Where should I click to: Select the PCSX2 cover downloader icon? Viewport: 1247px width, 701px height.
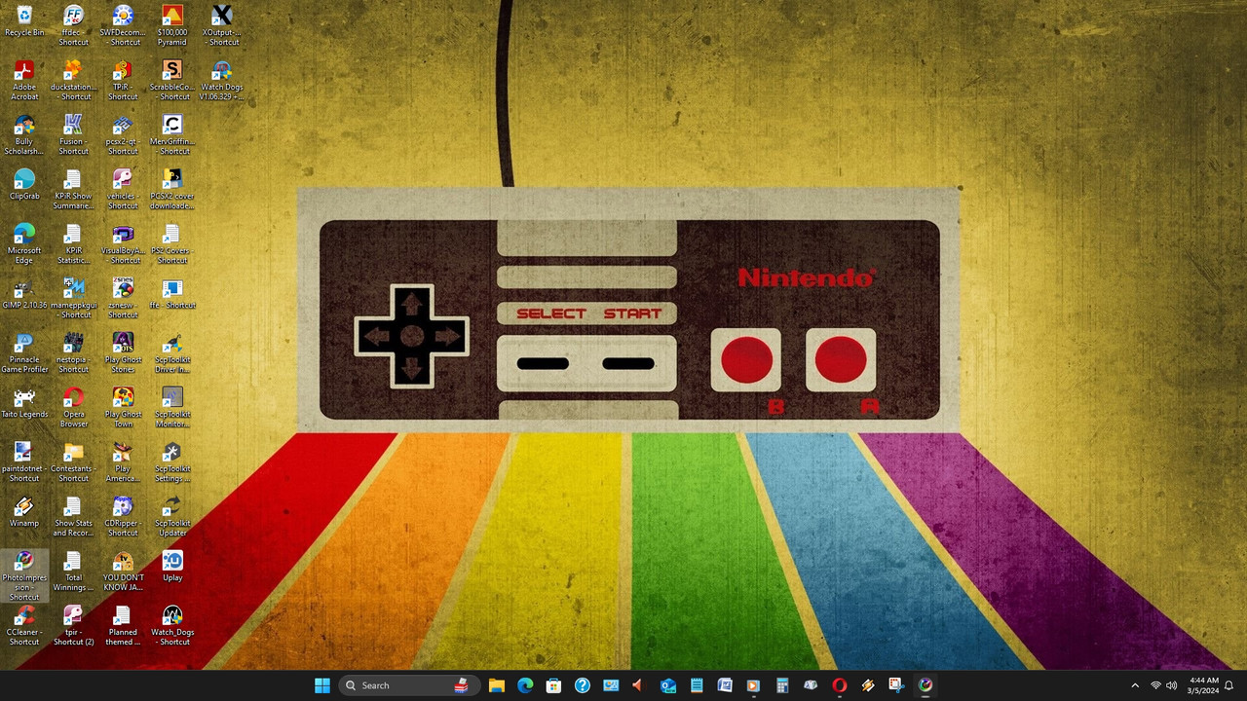[171, 189]
